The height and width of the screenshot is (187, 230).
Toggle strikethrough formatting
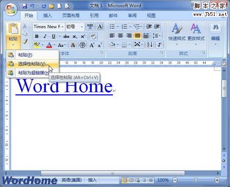66,36
